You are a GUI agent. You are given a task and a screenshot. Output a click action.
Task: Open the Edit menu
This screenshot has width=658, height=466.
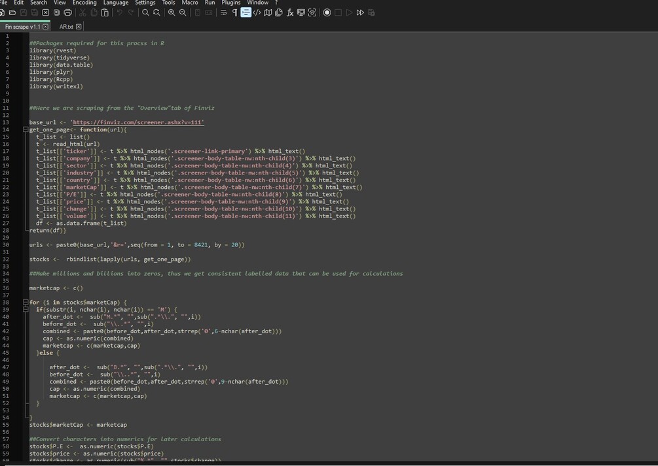[x=18, y=3]
